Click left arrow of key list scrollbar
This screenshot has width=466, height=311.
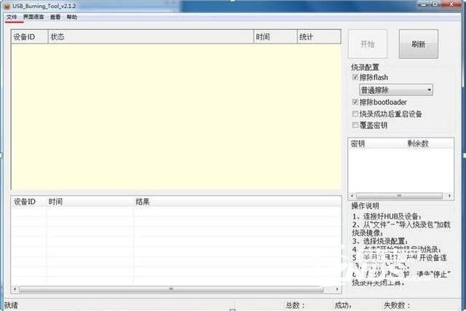point(352,196)
